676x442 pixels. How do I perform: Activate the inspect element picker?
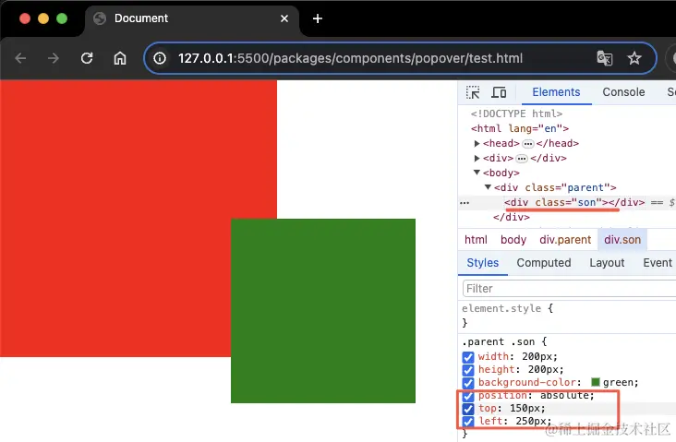point(473,92)
